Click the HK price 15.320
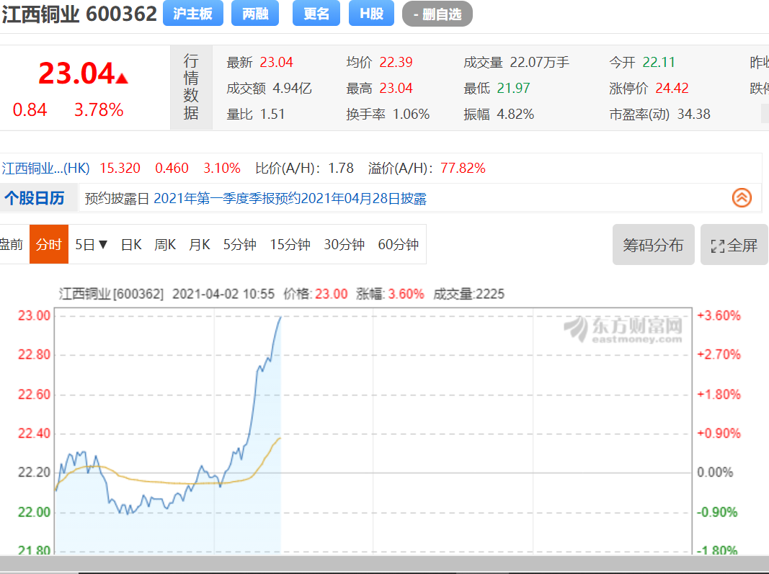Image resolution: width=769 pixels, height=574 pixels. [x=120, y=168]
